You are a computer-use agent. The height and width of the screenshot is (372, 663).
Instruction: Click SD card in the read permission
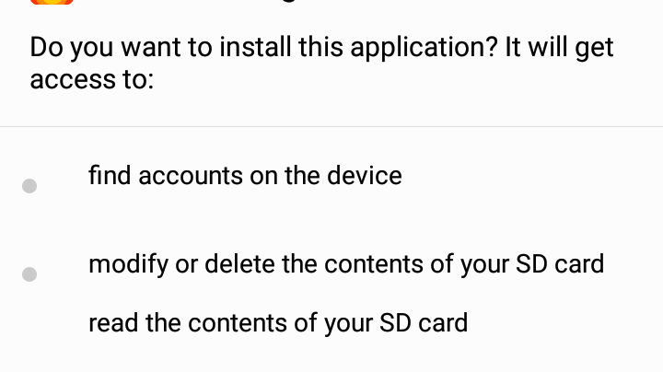click(424, 323)
